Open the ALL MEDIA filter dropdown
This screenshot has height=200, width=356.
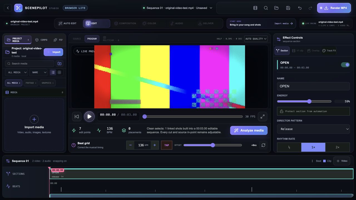pyautogui.click(x=16, y=72)
